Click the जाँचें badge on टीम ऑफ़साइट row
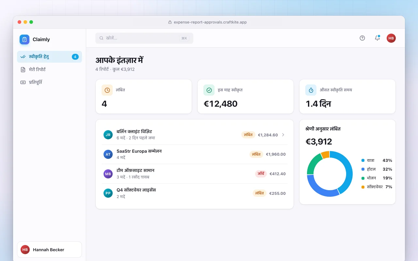 click(261, 174)
